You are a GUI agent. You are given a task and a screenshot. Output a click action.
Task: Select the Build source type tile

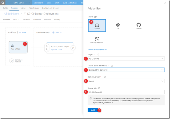coord(97,25)
